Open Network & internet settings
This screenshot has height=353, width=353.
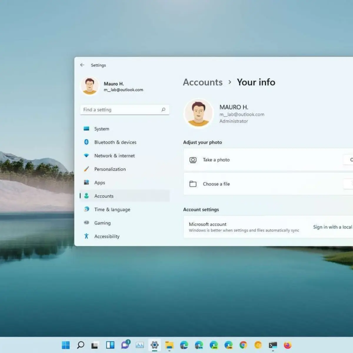125,156
